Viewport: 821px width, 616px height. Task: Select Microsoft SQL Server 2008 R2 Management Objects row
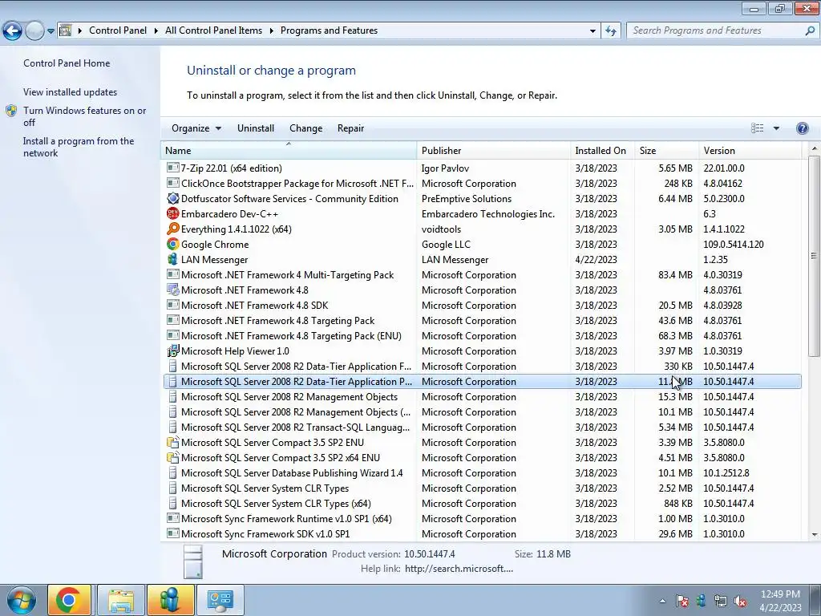tap(482, 396)
